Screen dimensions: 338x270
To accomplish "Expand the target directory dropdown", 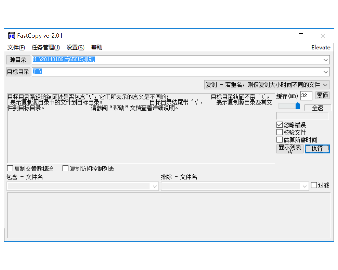I will 326,72.
